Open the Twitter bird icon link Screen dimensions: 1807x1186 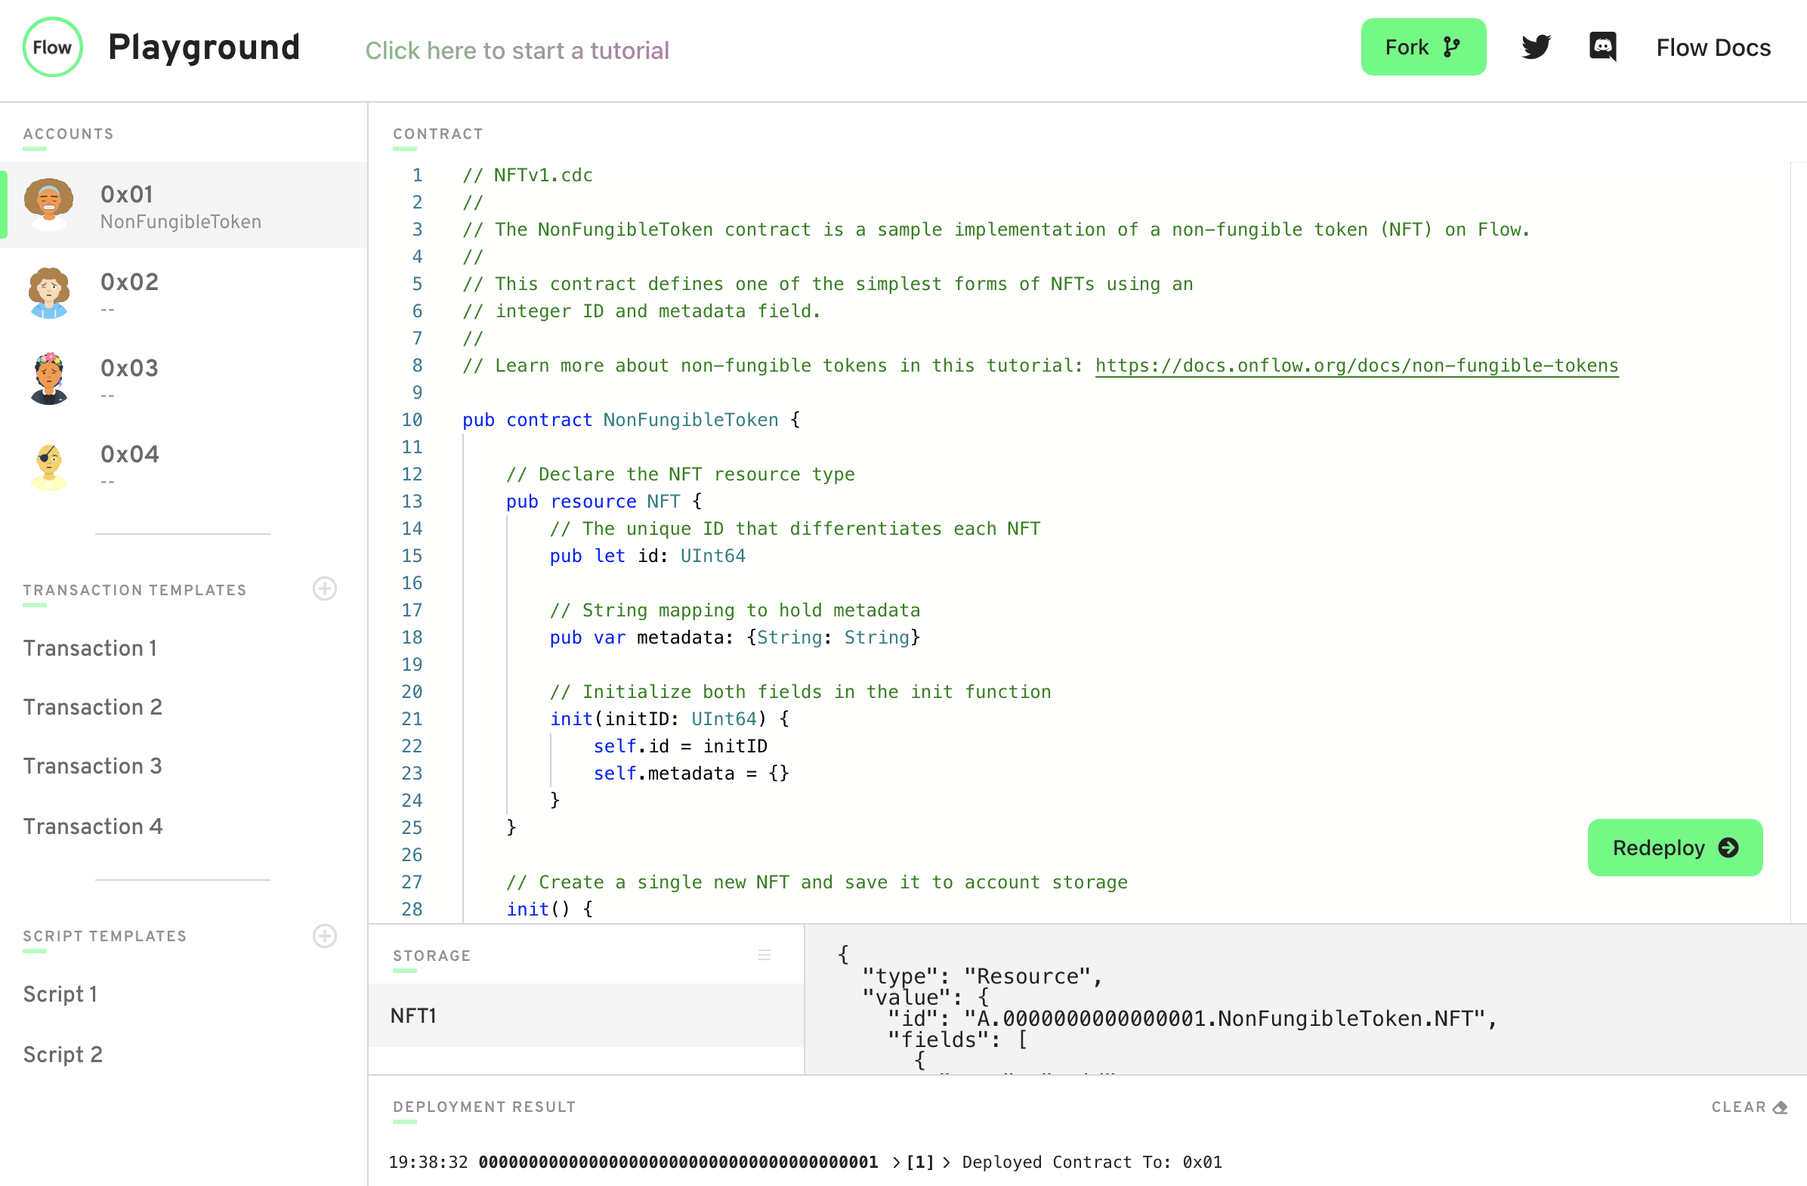pos(1535,47)
